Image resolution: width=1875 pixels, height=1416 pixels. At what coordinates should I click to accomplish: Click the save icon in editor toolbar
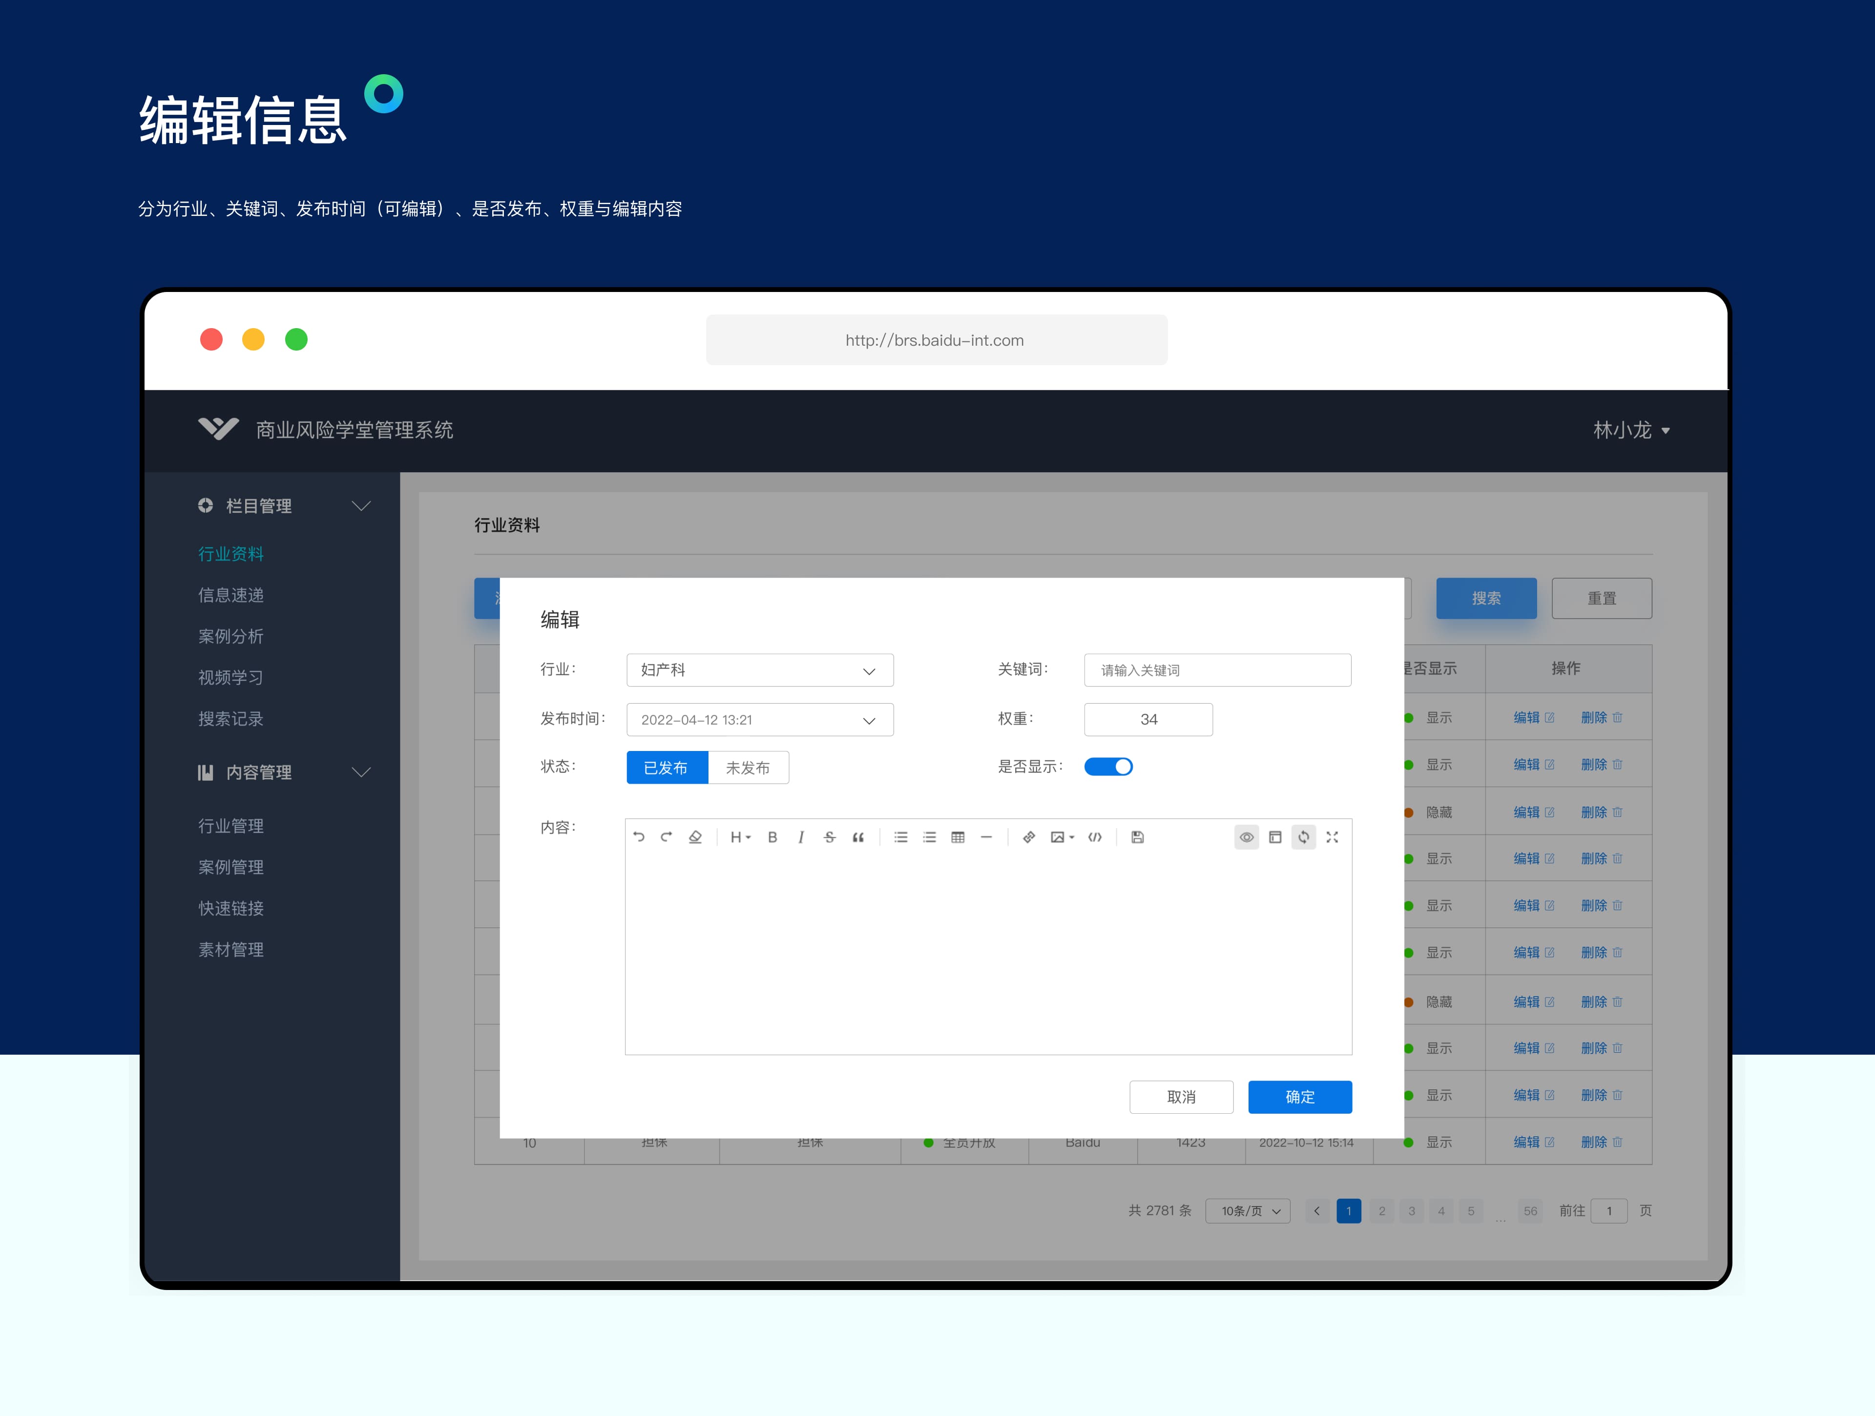coord(1138,837)
